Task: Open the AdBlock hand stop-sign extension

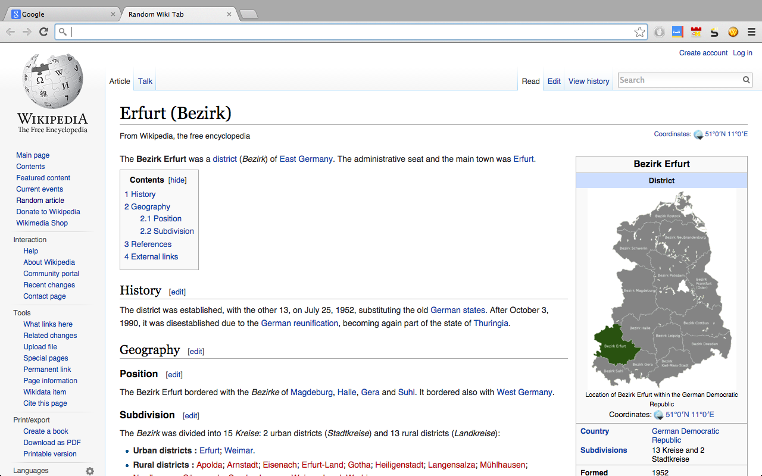Action: (x=659, y=32)
